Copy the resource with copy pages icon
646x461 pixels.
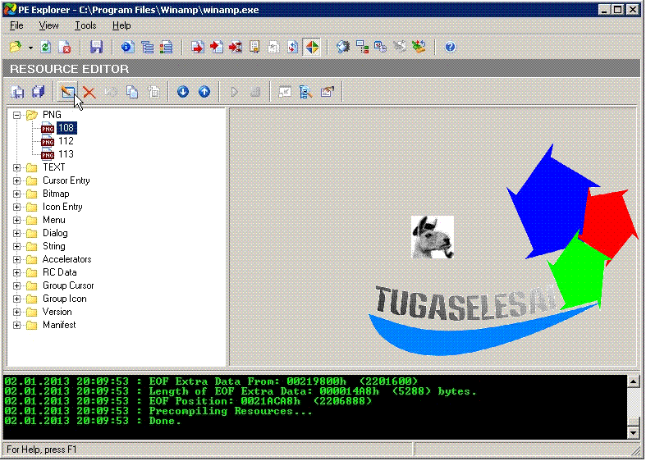pos(132,92)
